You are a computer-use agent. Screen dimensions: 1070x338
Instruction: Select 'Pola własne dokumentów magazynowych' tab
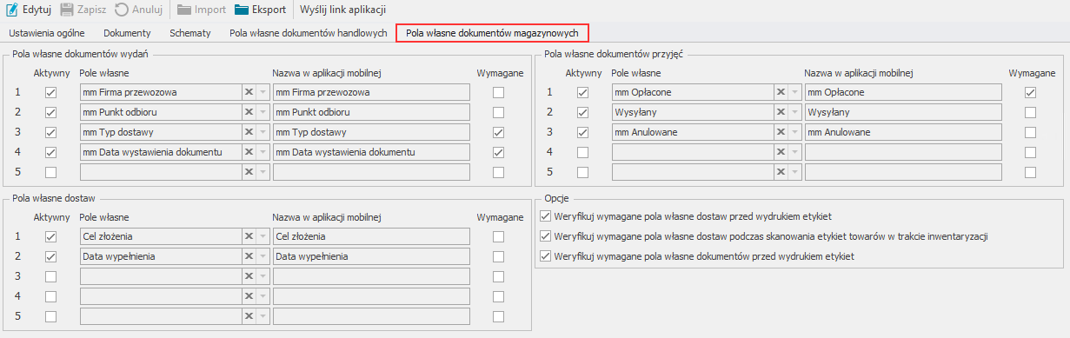(492, 33)
